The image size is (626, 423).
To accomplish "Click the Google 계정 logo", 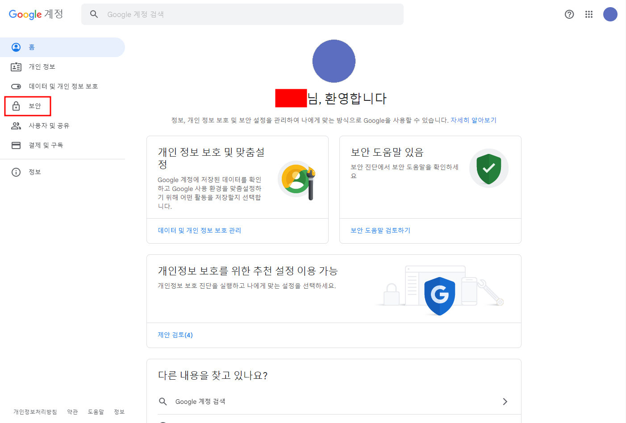I will click(36, 14).
